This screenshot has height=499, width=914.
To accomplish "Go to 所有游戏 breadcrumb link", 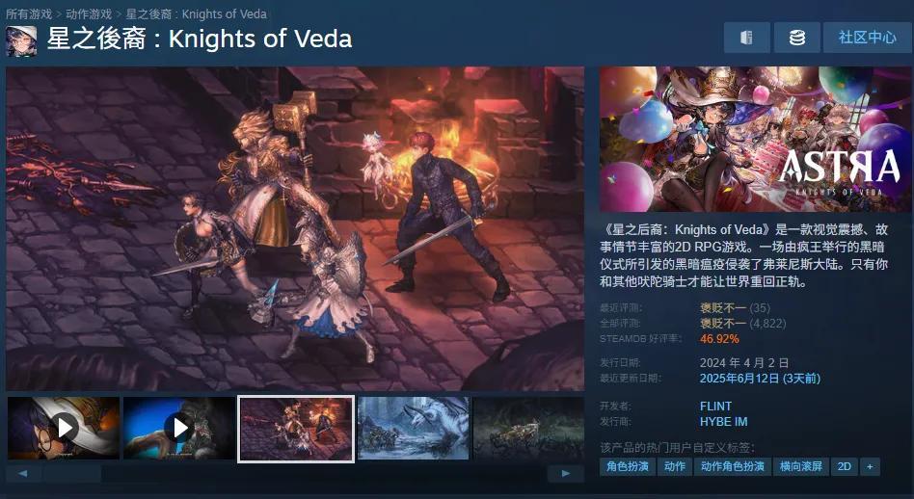I will coord(29,13).
